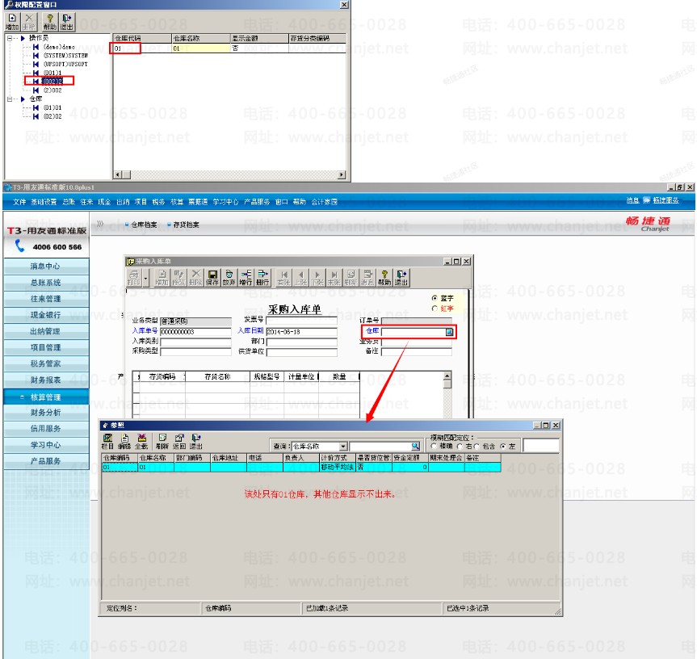Go to previous record with the 上张 icon

[x=301, y=277]
